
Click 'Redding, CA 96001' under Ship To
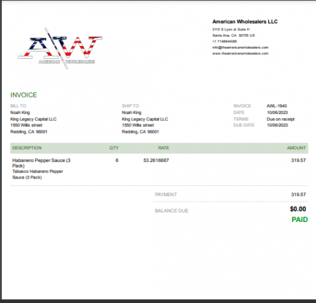(140, 132)
